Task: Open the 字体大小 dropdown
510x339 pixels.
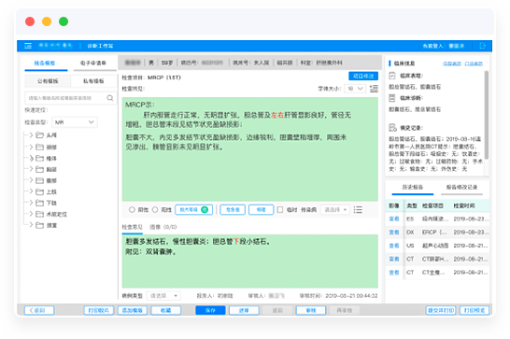Action: point(355,89)
